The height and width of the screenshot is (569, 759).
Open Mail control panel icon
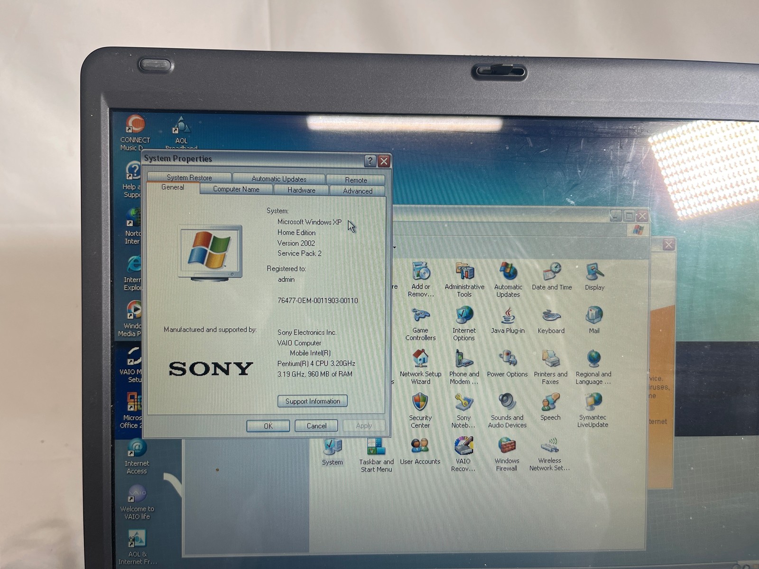pyautogui.click(x=594, y=321)
